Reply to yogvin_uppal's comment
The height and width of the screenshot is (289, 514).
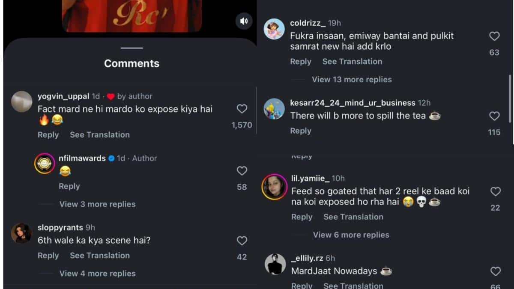point(48,135)
